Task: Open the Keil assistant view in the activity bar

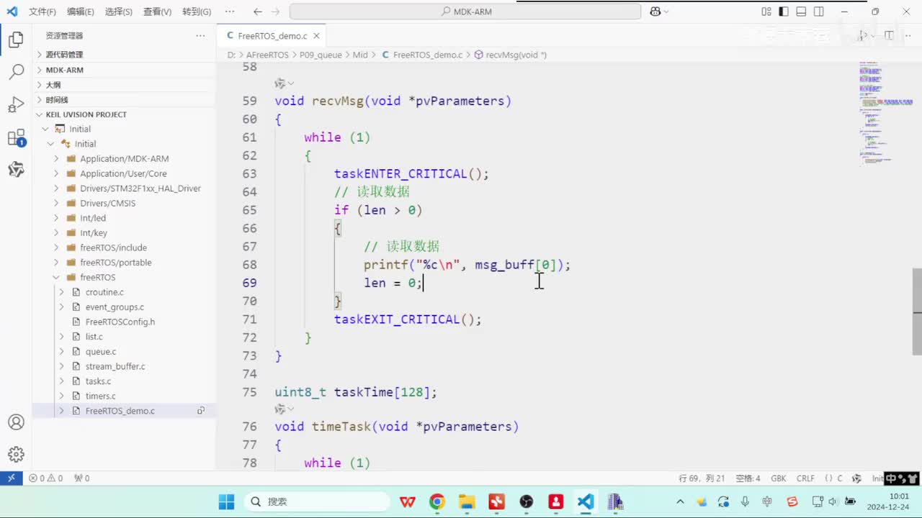Action: [x=16, y=170]
